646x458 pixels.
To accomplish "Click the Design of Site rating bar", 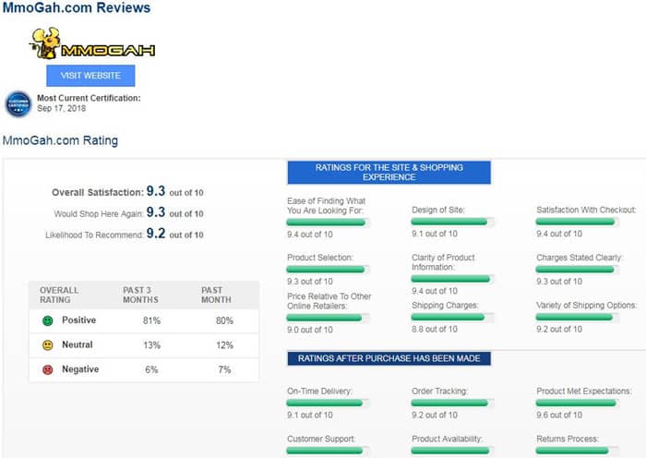I will [452, 222].
